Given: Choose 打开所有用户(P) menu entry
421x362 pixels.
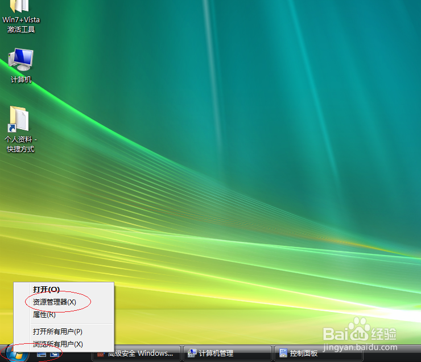Looking at the screenshot, I should coord(64,332).
